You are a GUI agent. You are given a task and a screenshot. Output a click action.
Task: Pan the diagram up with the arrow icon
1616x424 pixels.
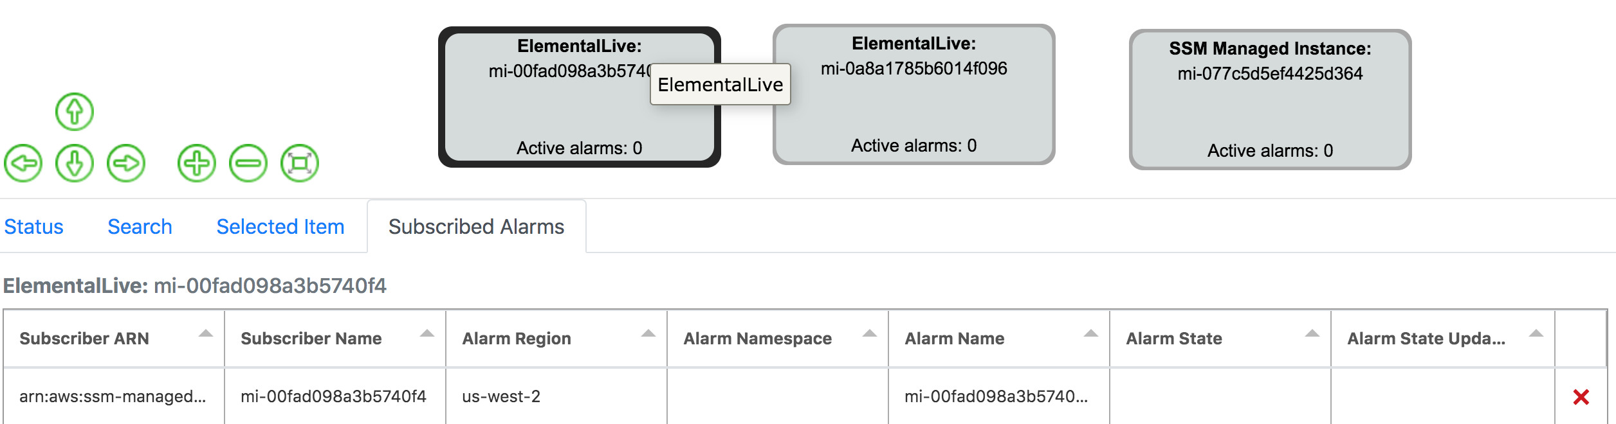tap(75, 112)
